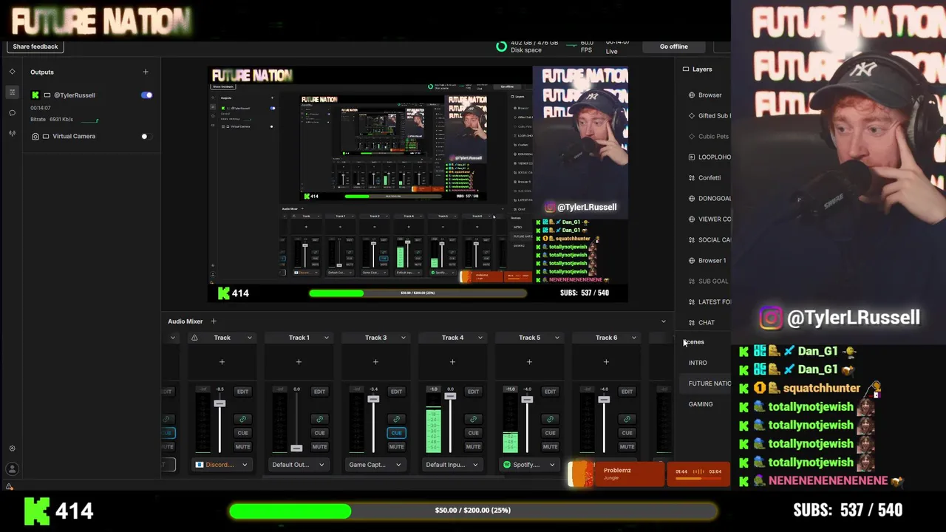Add effect slot on Track 3

point(375,362)
